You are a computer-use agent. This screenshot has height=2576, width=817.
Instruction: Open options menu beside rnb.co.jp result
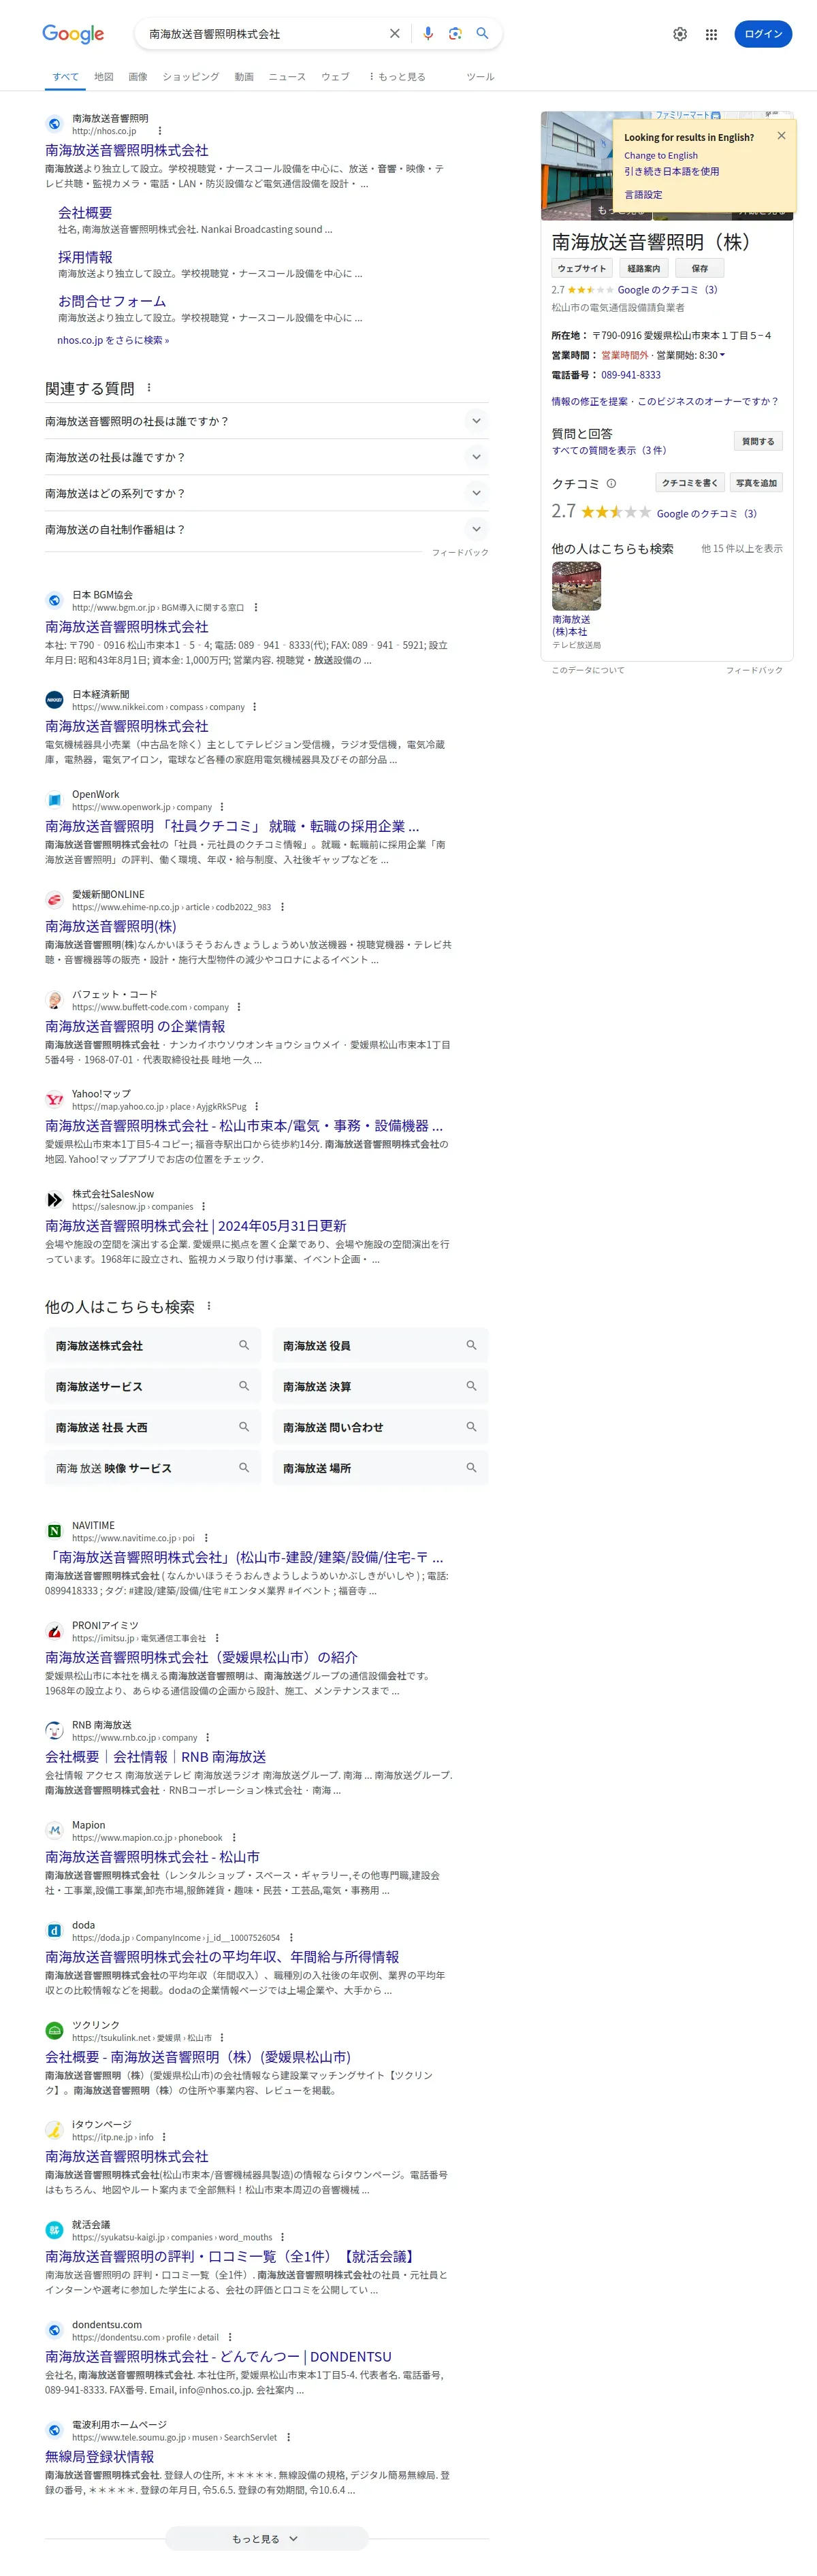(x=208, y=1737)
